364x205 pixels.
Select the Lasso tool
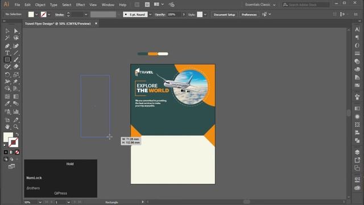coord(16,38)
